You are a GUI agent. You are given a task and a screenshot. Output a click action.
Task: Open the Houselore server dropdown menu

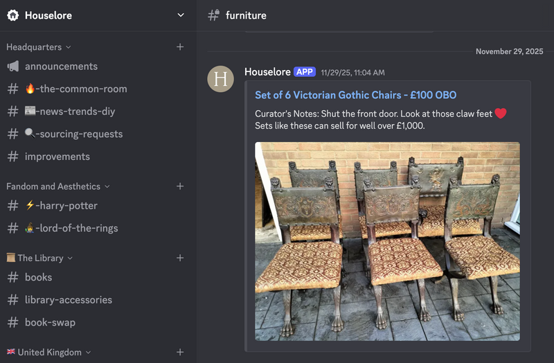181,15
